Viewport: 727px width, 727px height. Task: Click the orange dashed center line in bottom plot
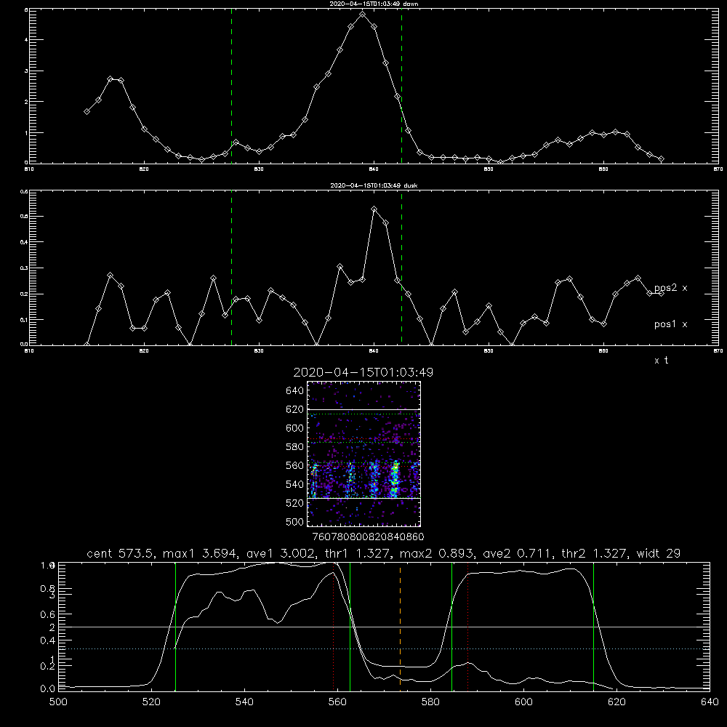(400, 627)
